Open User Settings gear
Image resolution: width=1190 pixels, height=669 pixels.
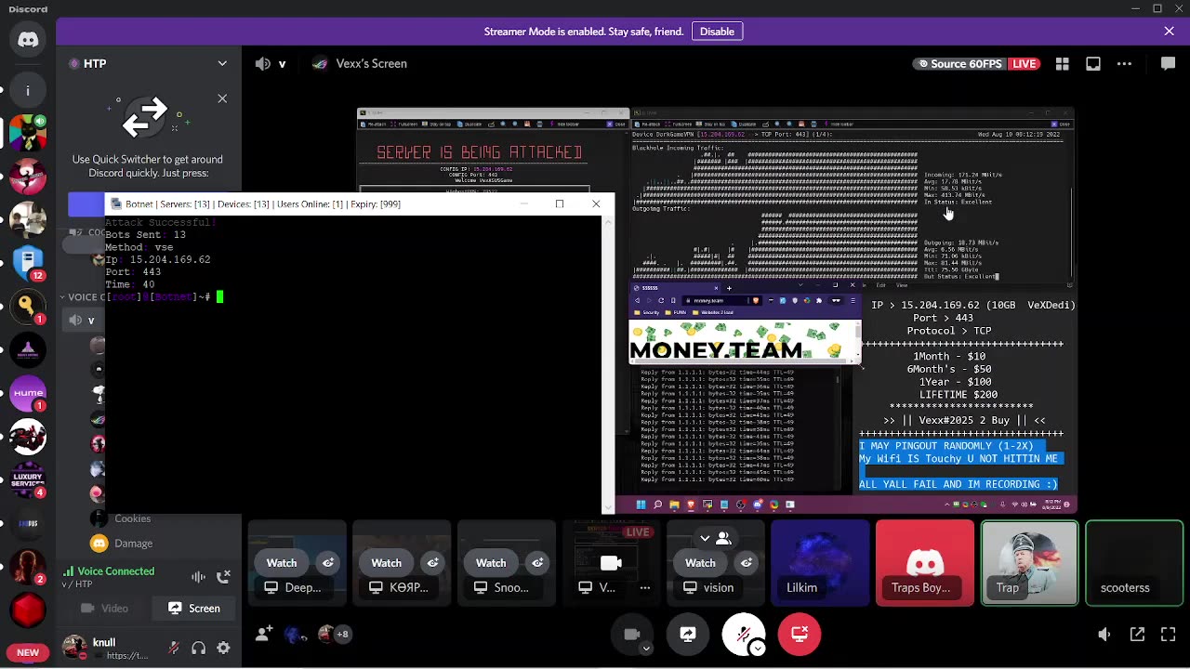(x=223, y=648)
